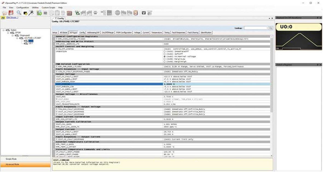323x172 pixels.
Task: Open the Lookup combo box dropdown
Action: coord(267,28)
